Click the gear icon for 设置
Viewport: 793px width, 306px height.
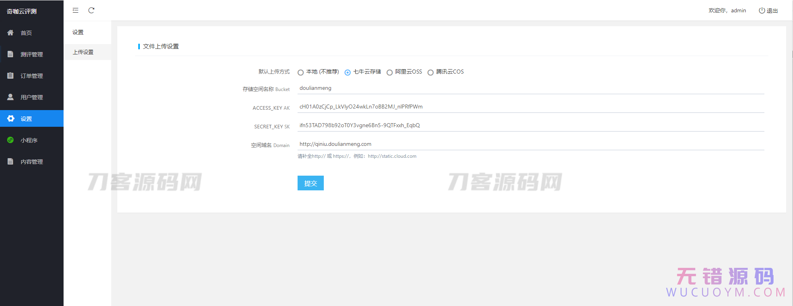[x=11, y=118]
